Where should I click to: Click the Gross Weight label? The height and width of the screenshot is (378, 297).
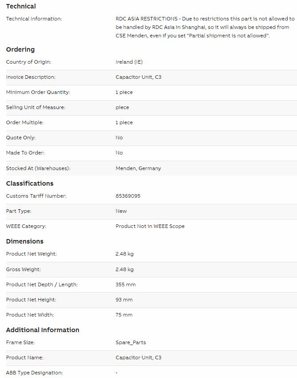(x=24, y=269)
